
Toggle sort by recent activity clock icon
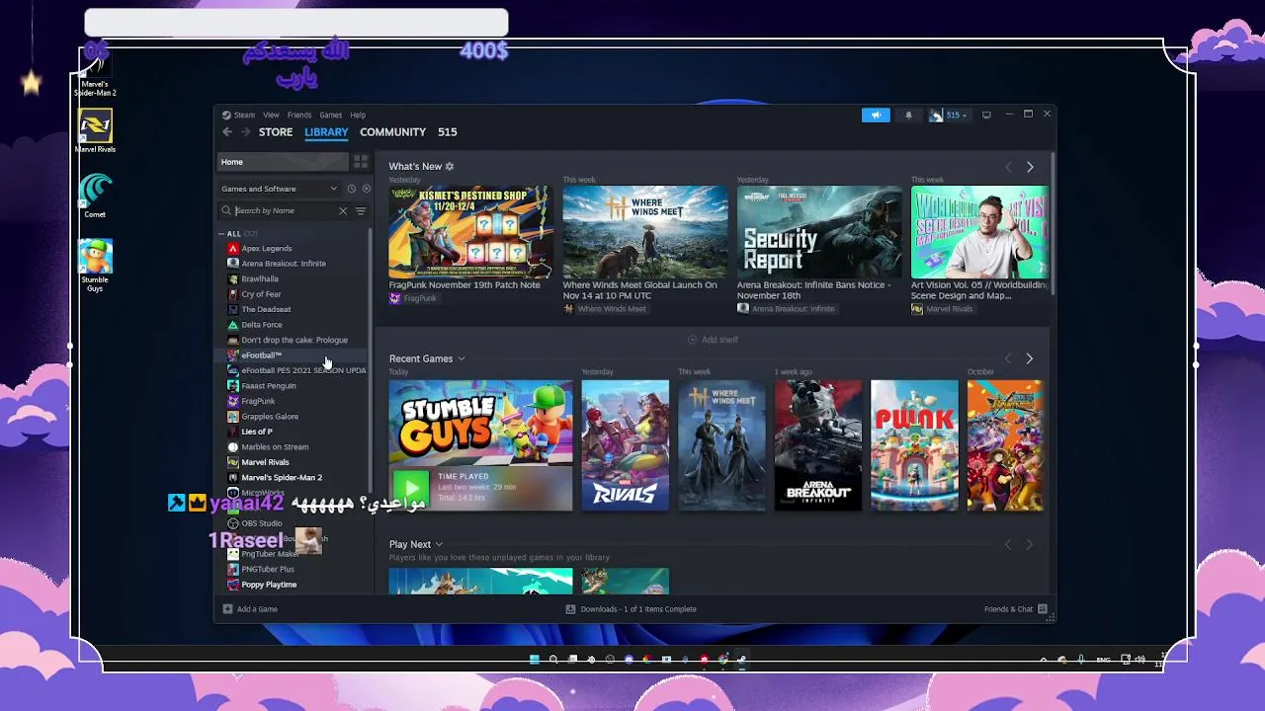click(x=351, y=189)
